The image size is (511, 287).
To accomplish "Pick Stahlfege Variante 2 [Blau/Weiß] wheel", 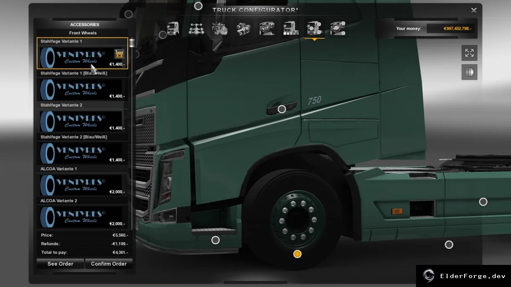I will pyautogui.click(x=82, y=149).
